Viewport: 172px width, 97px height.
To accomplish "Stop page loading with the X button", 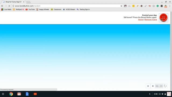I will point(9,6).
